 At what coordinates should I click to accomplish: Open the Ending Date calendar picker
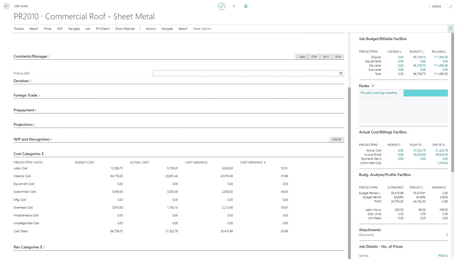tap(340, 73)
